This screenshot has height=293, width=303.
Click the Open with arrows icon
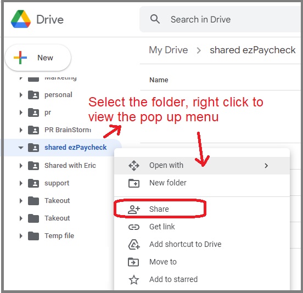134,166
